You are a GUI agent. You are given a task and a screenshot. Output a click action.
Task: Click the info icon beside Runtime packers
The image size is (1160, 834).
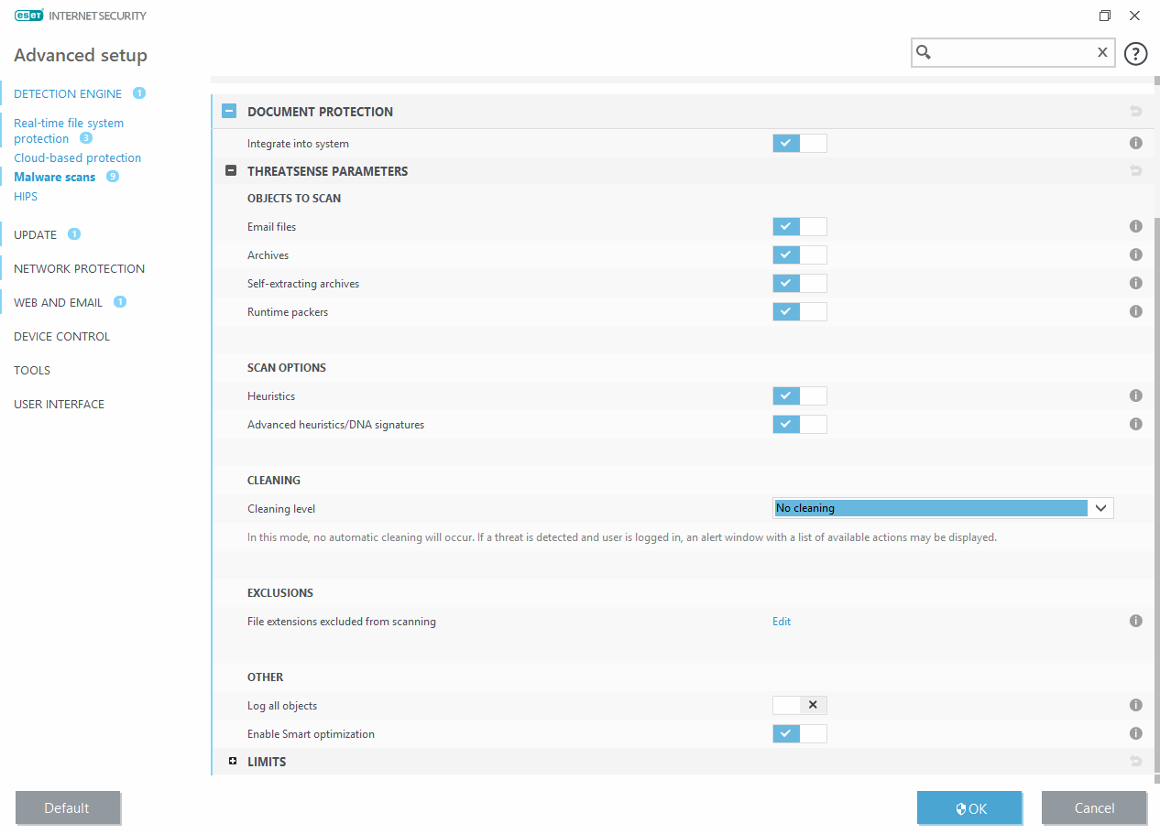point(1135,311)
